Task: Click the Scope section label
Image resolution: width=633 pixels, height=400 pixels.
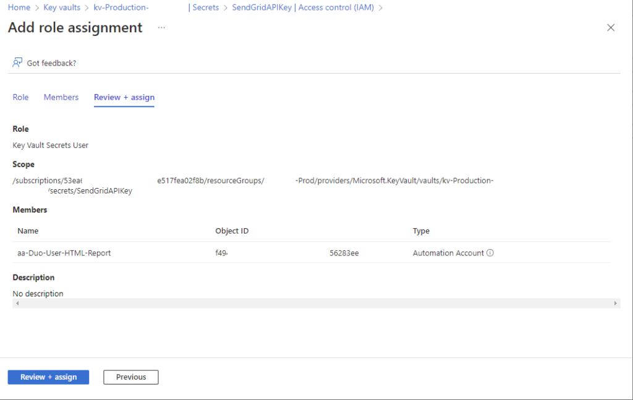Action: 23,164
